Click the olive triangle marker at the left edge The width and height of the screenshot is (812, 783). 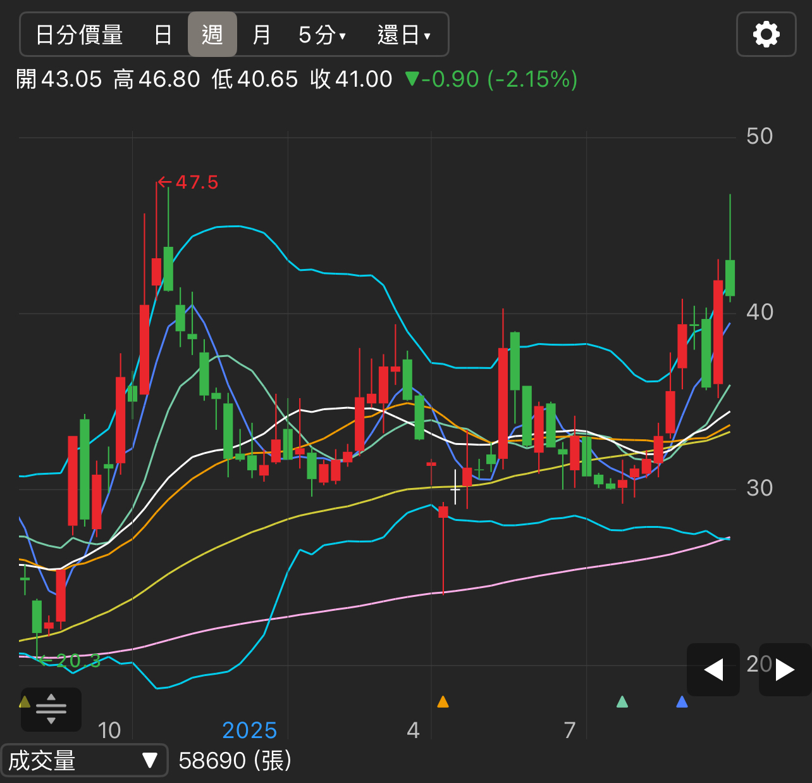(25, 701)
